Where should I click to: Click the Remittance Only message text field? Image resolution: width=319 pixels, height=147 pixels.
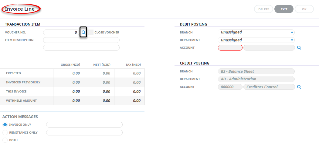(x=84, y=132)
